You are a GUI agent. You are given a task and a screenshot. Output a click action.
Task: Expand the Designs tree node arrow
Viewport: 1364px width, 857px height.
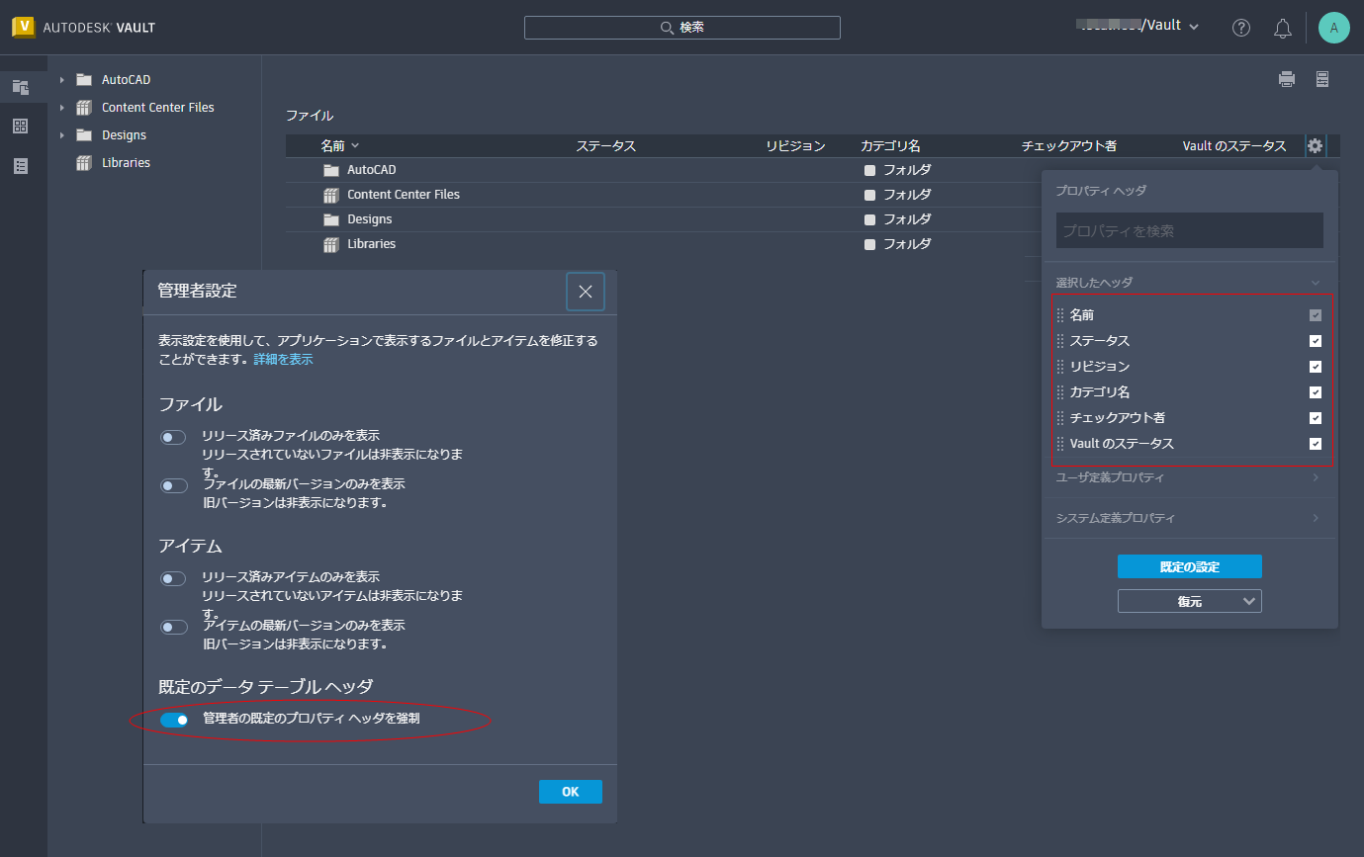tap(61, 135)
